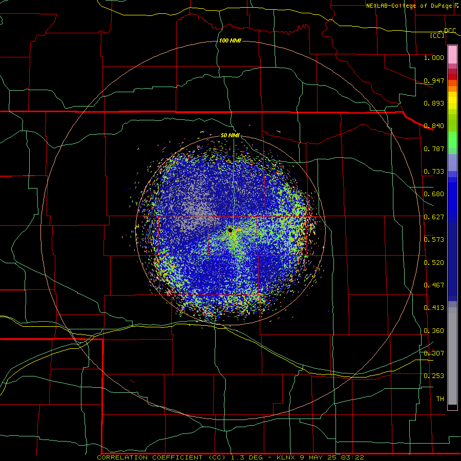Click the black radar site dot at the center
Image resolution: width=461 pixels, height=461 pixels.
pyautogui.click(x=230, y=230)
